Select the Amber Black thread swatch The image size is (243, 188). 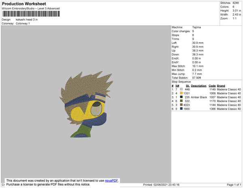(181, 97)
